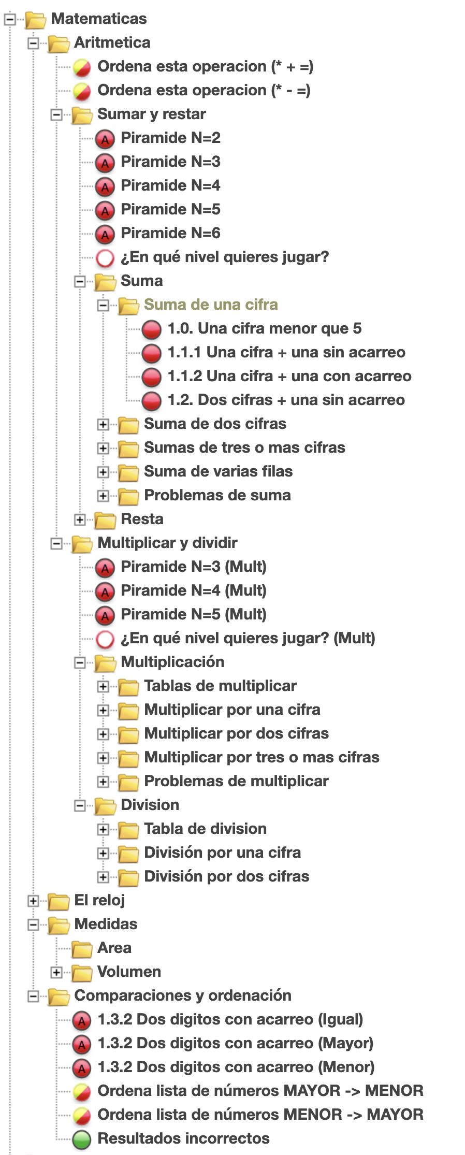Click the red ball icon for 1.1.2 Una cifra + una con acarreo
465x1155 pixels.
click(152, 377)
